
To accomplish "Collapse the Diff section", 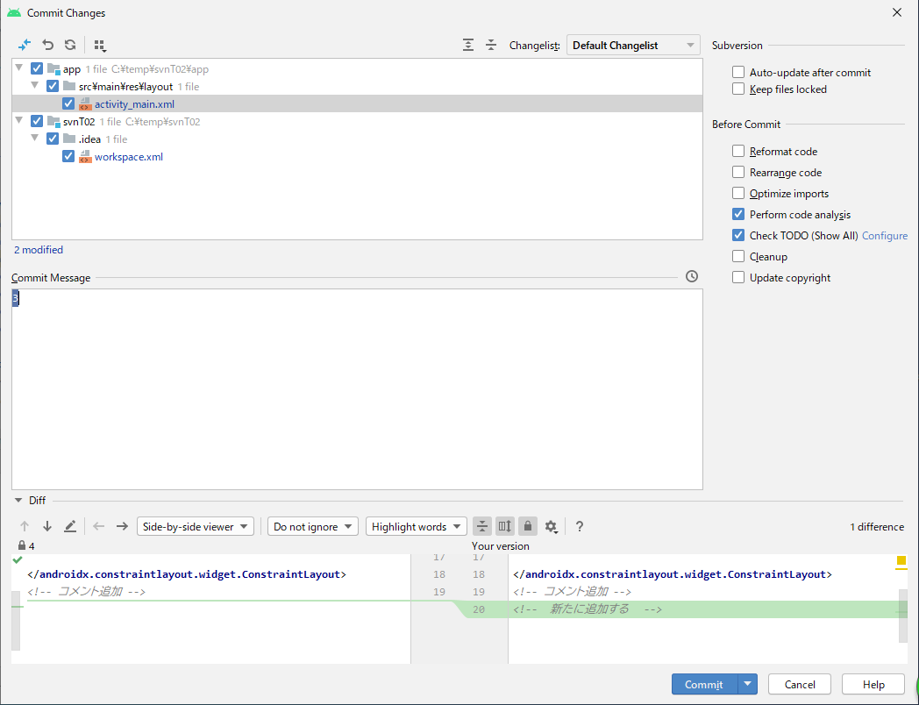I will (x=18, y=501).
